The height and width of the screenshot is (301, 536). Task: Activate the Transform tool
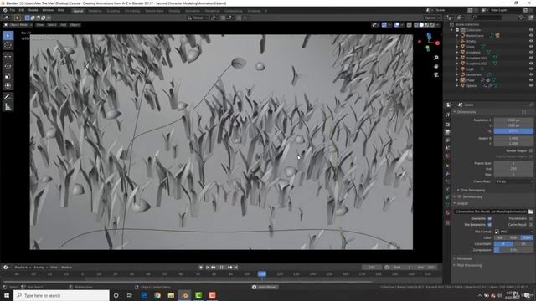point(8,85)
